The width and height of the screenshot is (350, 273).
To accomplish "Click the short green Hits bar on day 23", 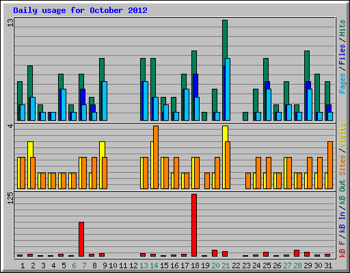I will [245, 116].
